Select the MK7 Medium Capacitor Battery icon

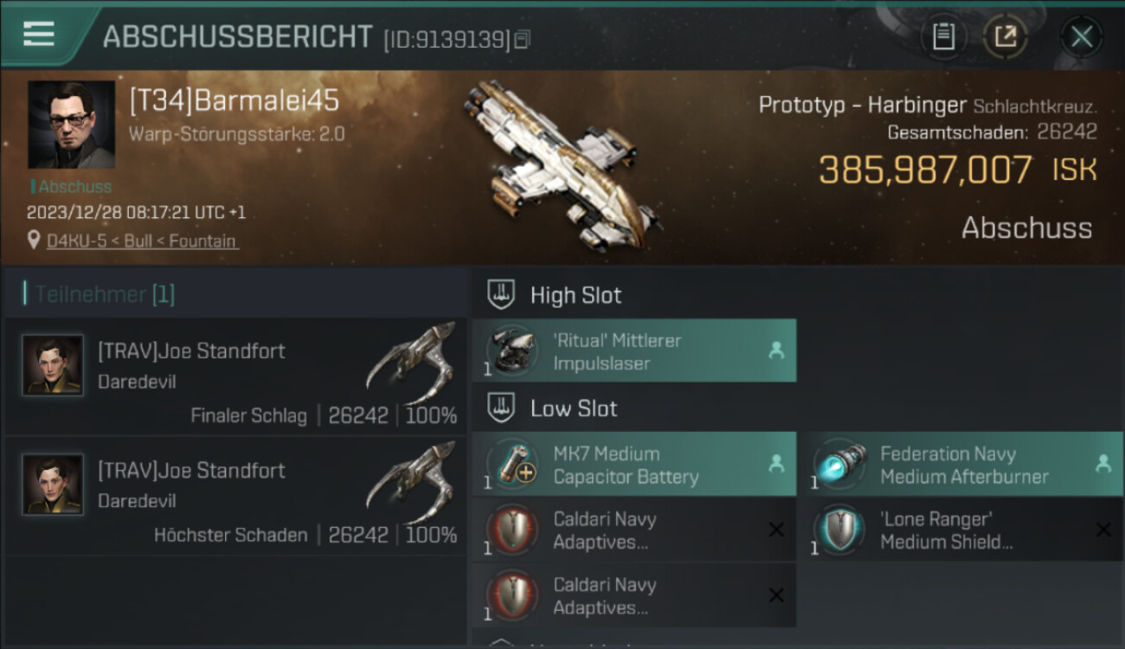[x=511, y=465]
